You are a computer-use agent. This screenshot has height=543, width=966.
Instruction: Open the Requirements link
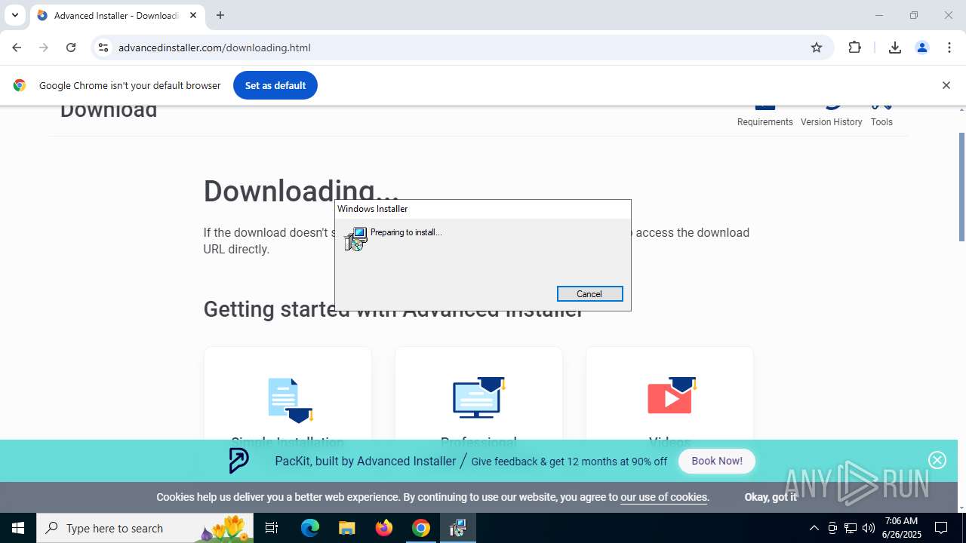pyautogui.click(x=764, y=121)
